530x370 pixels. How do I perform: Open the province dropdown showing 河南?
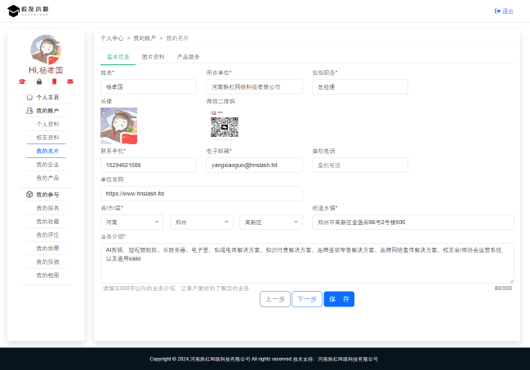pos(131,222)
